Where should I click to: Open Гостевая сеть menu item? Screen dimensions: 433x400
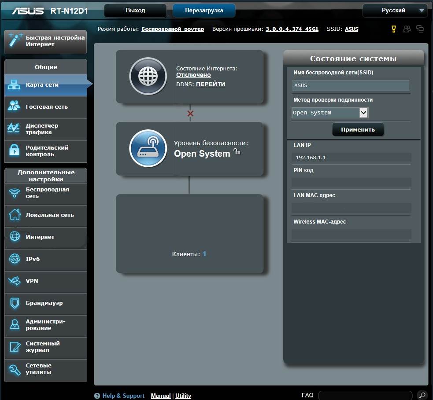[x=46, y=107]
